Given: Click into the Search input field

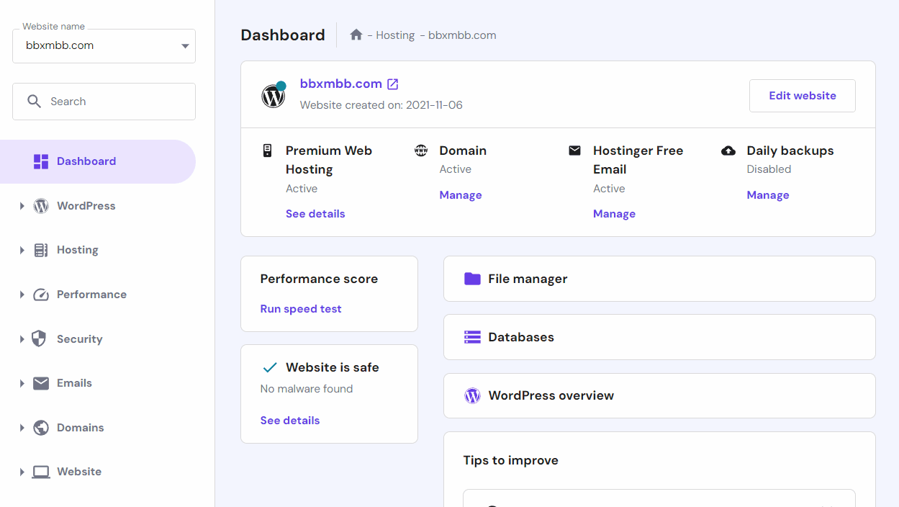Looking at the screenshot, I should tap(104, 102).
